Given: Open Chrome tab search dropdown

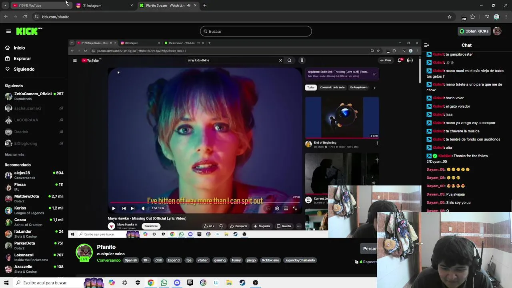Looking at the screenshot, I should coord(5,6).
